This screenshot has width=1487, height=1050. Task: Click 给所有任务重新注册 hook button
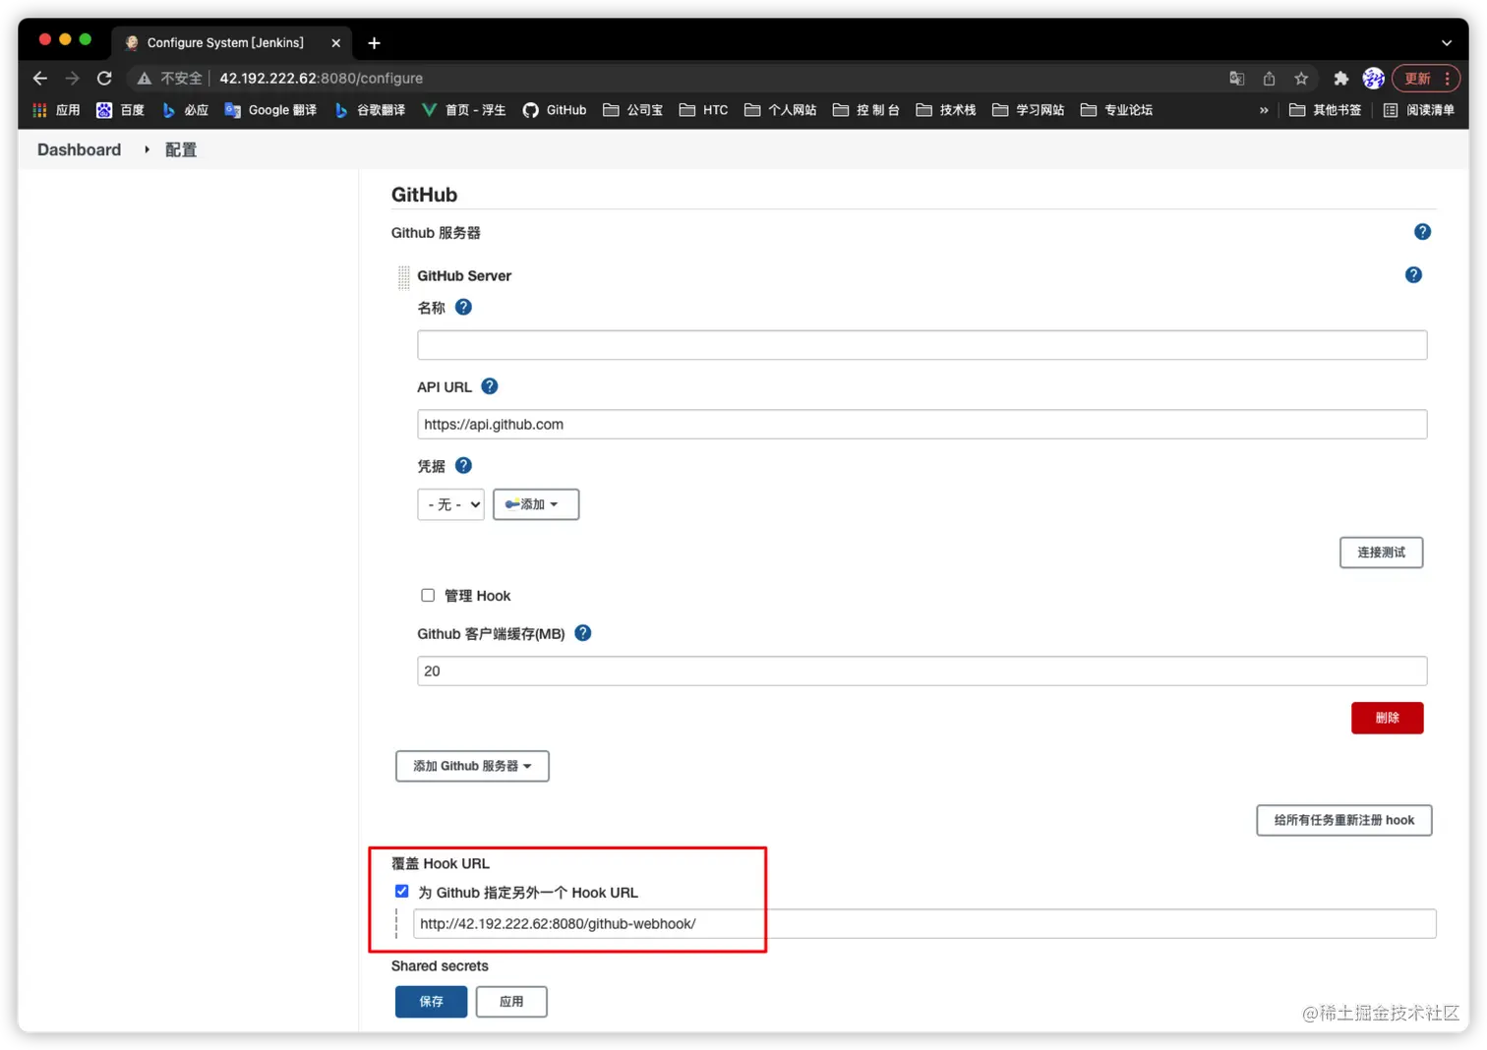coord(1343,820)
